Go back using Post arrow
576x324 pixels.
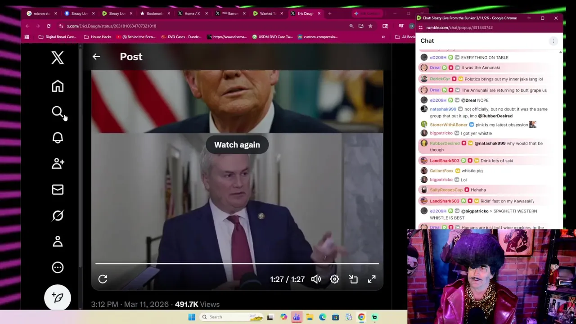tap(96, 57)
